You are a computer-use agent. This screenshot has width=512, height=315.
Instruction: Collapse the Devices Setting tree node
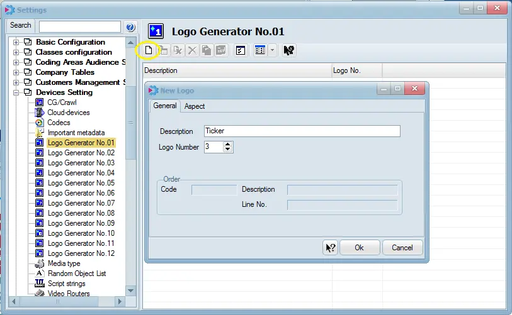click(16, 92)
